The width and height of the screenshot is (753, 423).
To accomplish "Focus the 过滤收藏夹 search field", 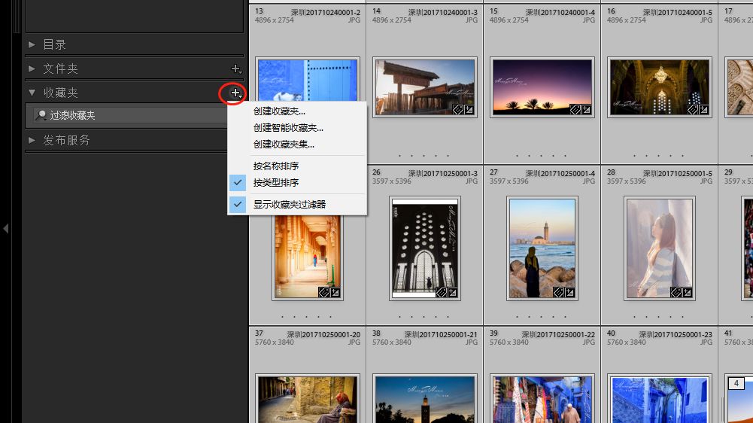I will [129, 115].
